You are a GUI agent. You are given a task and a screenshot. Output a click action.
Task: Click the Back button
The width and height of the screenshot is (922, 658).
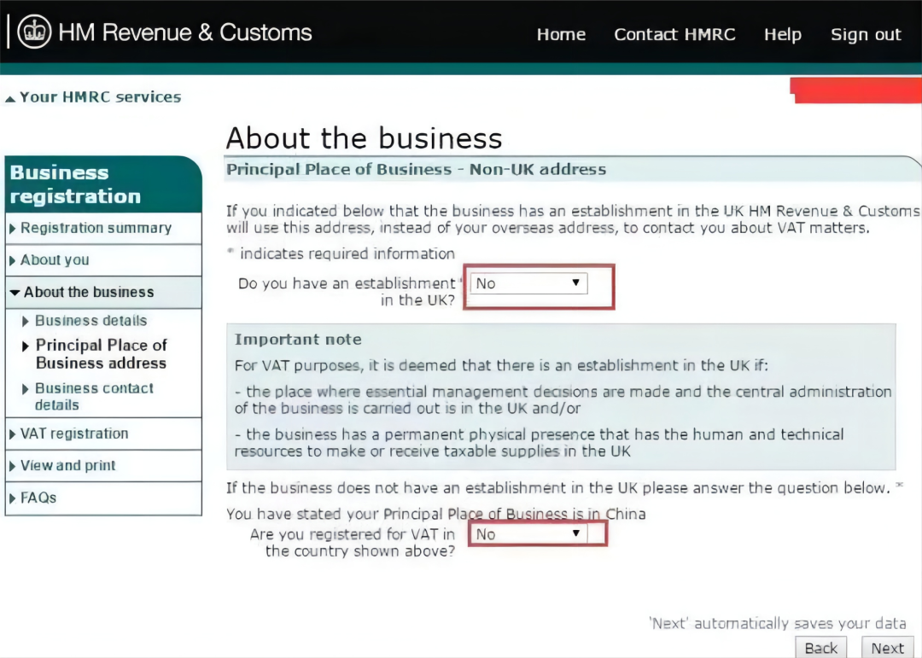(821, 648)
